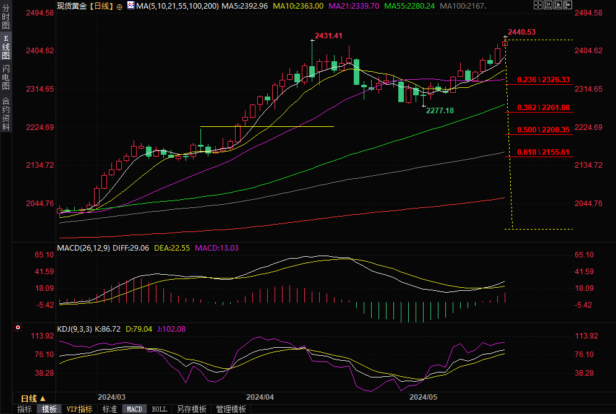Click the second layout icon at top right
The width and height of the screenshot is (616, 414).
tap(547, 5)
